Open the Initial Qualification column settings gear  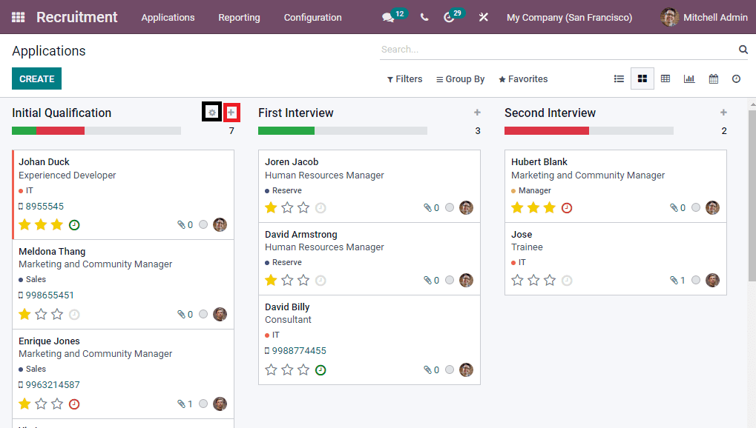pyautogui.click(x=211, y=112)
